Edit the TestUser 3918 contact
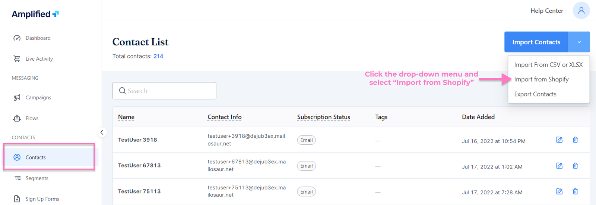The width and height of the screenshot is (596, 205). tap(559, 140)
